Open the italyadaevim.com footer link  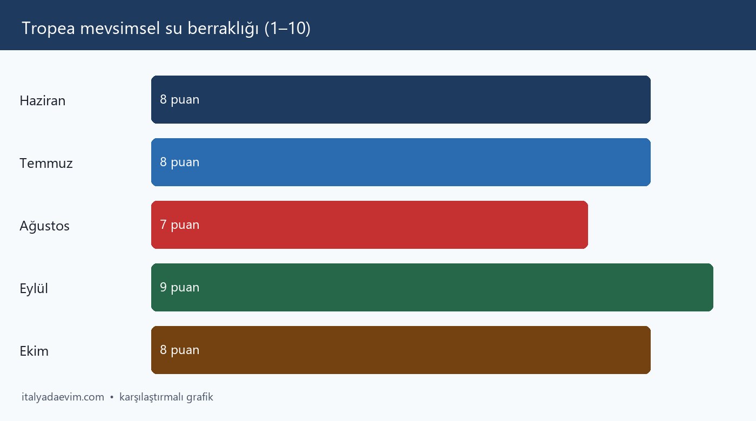[63, 397]
